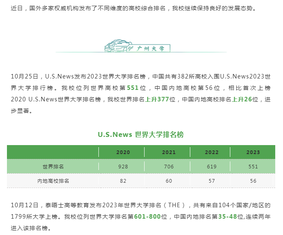
Task: Click the cell with value 619
Action: pyautogui.click(x=212, y=166)
